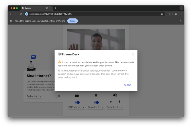Enable the Audio-Only data saving toggle

click(58, 96)
